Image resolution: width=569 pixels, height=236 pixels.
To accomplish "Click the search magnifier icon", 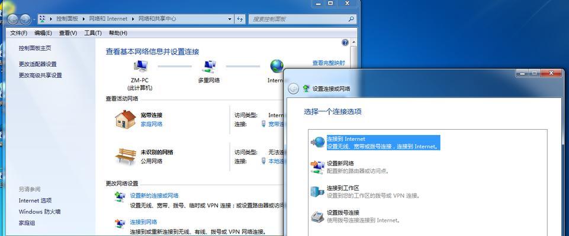I will pyautogui.click(x=351, y=19).
